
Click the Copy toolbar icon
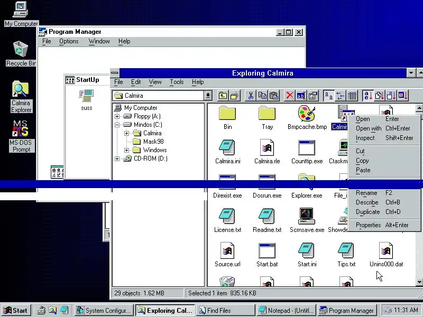(x=262, y=96)
